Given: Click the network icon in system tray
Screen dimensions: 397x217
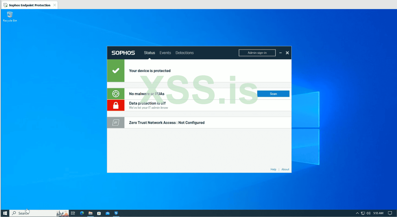Looking at the screenshot, I should 363,213.
